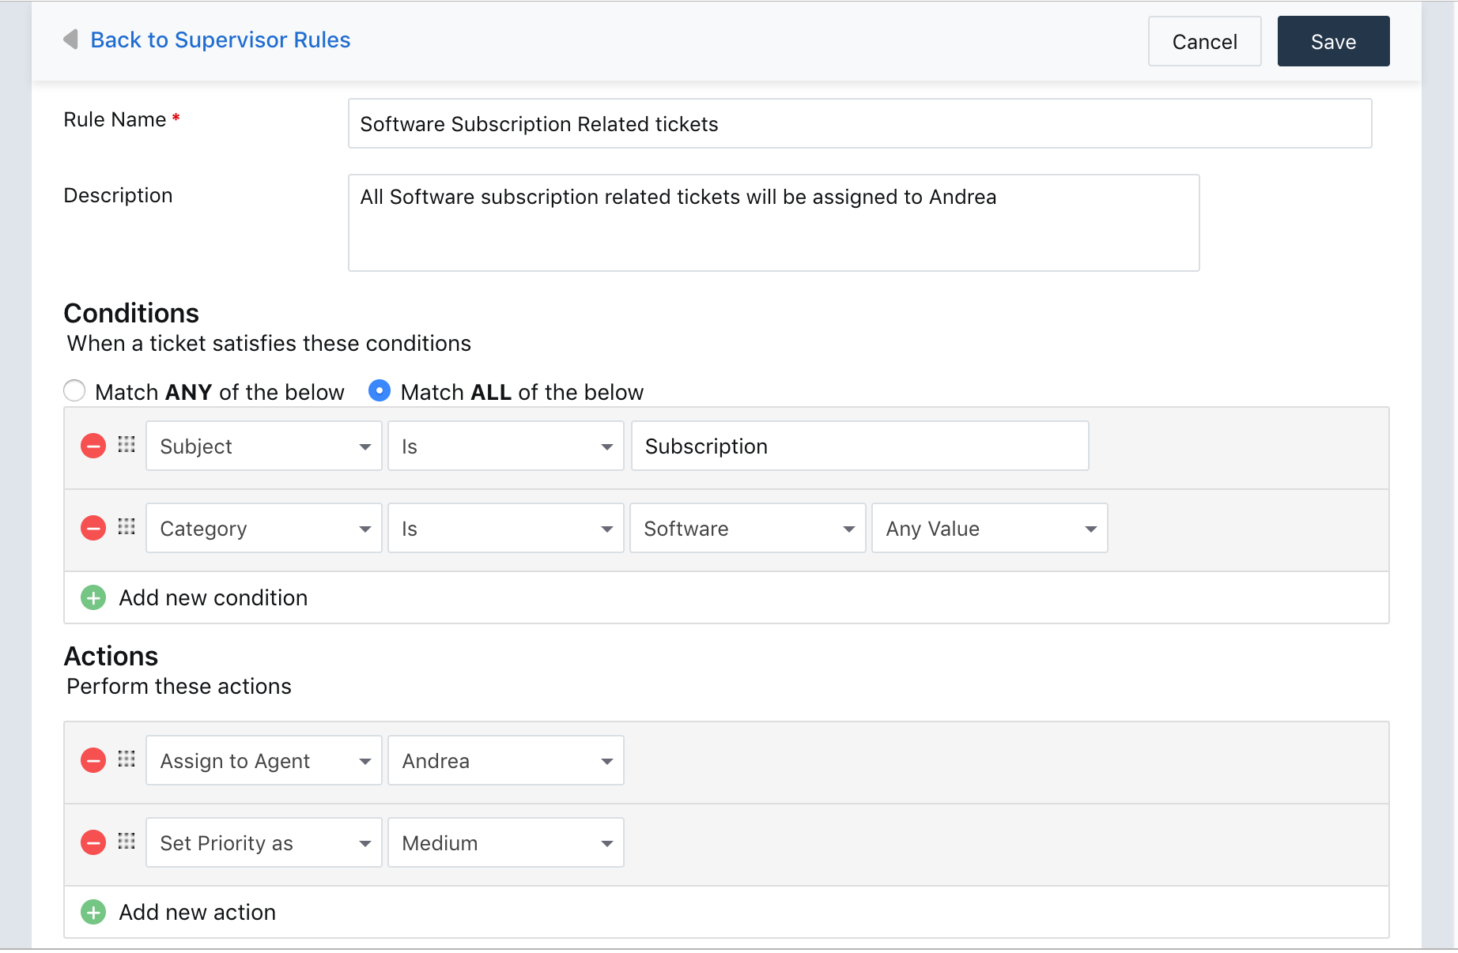Viewport: 1458px width, 953px height.
Task: Change the Medium priority dropdown
Action: 505,842
